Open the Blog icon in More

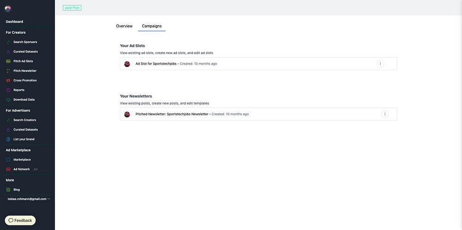pos(8,190)
